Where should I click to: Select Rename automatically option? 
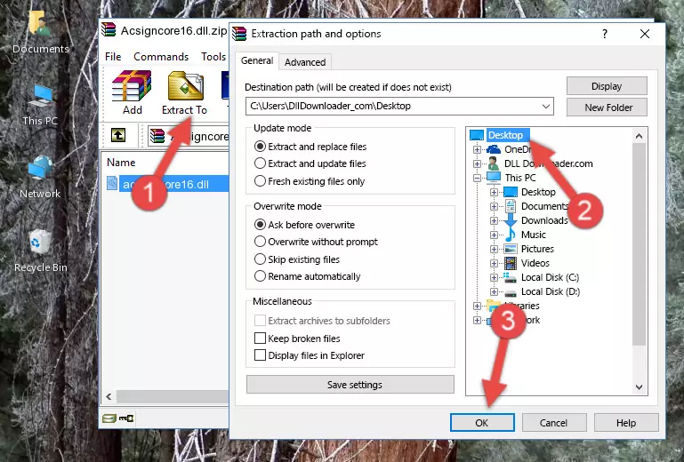[x=260, y=276]
